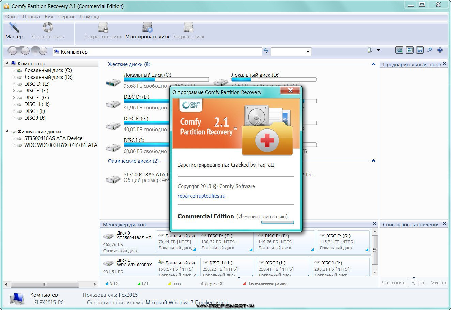Expand DISC F: (G:) tree node

tap(14, 98)
